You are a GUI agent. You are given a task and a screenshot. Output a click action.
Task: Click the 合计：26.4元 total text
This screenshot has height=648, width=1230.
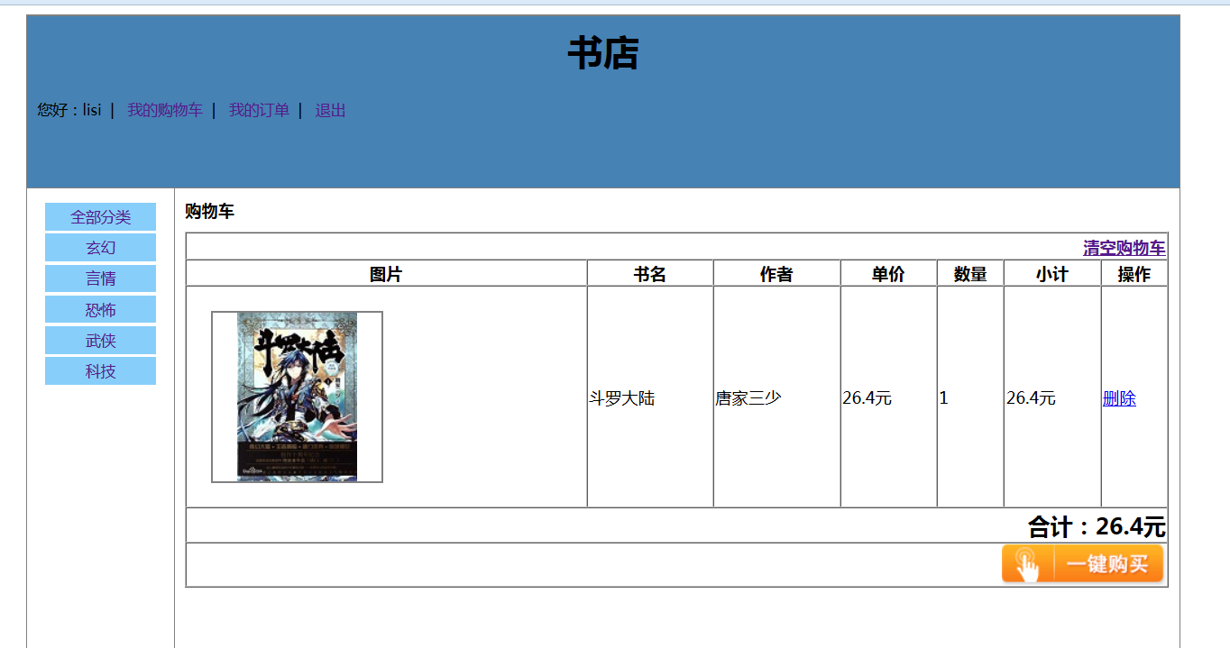click(1097, 526)
